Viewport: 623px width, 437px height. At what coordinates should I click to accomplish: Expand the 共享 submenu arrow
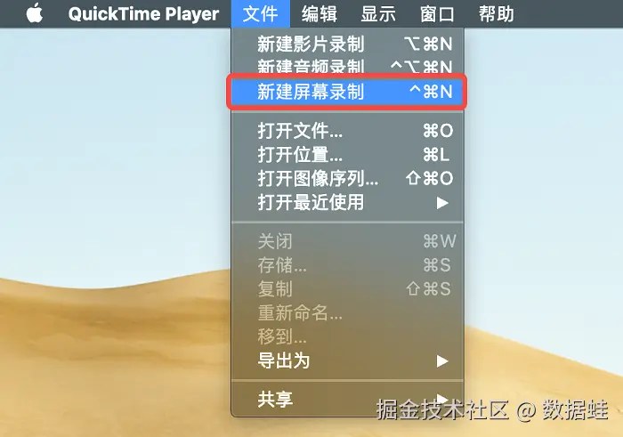click(442, 398)
